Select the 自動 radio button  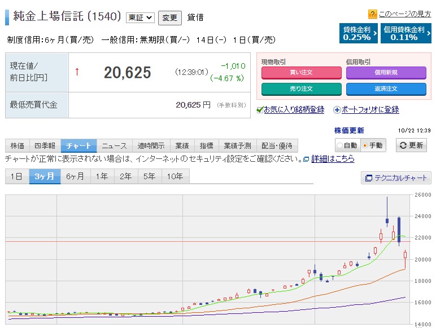pos(340,145)
